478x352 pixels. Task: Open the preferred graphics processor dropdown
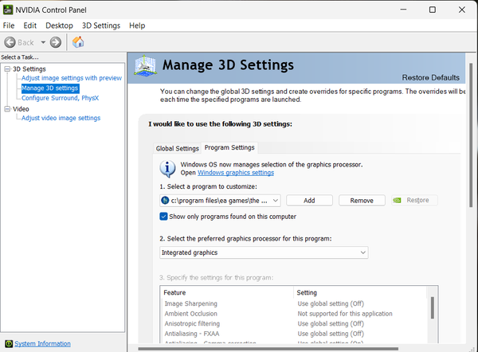tap(263, 252)
